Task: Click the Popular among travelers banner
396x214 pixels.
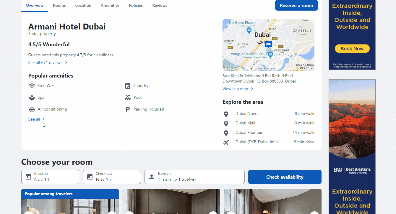Action: pos(70,194)
